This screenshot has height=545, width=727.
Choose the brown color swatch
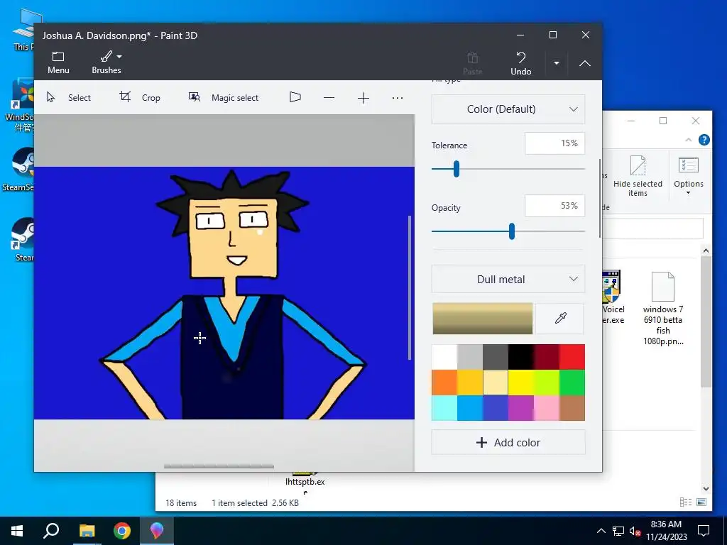572,408
